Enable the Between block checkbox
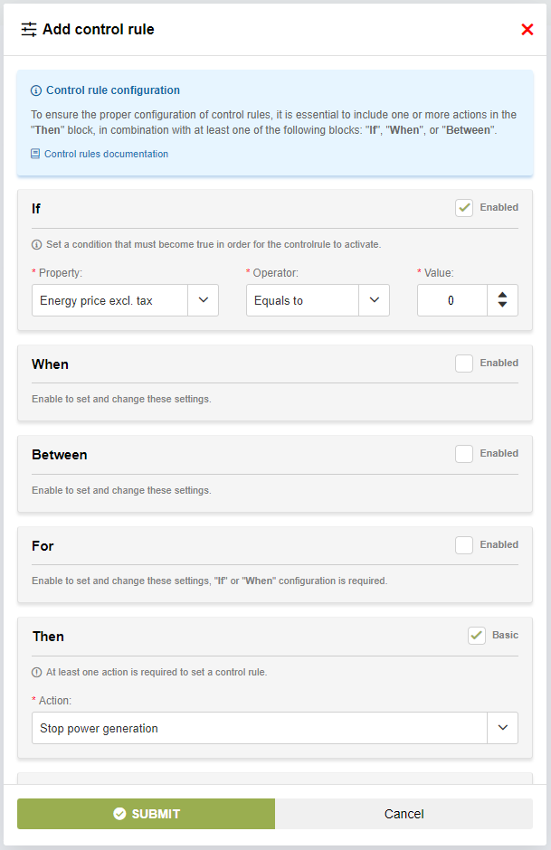The image size is (551, 850). coord(464,454)
